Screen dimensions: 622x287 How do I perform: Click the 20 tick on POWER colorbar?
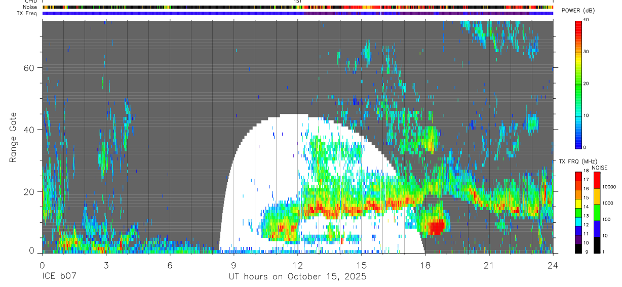587,84
